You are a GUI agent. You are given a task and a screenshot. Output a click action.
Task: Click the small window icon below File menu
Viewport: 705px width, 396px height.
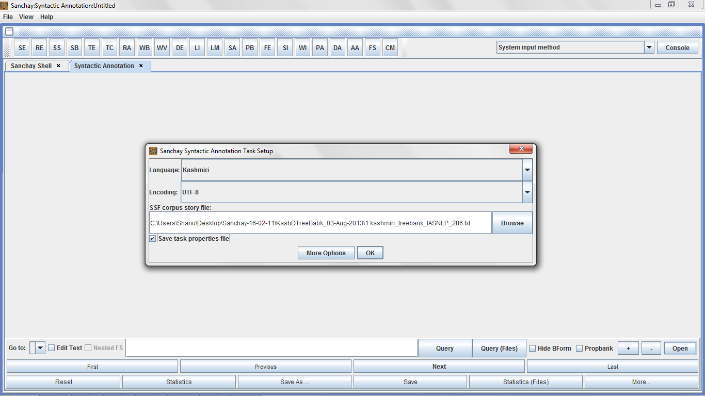tap(9, 31)
